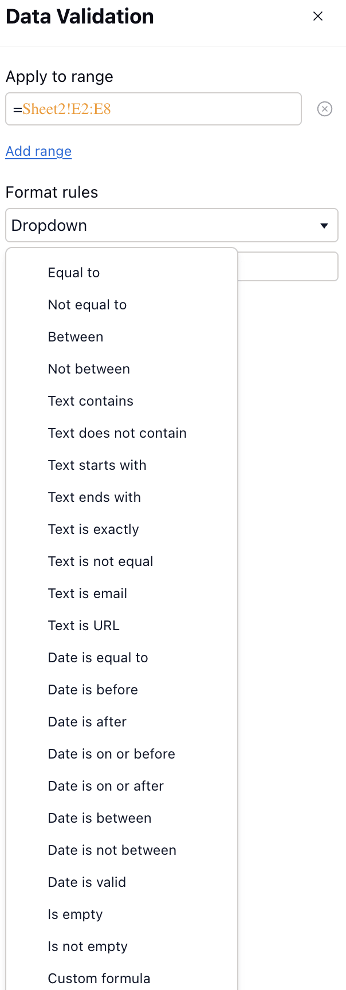Pick the "Custom formula" condition
Image resolution: width=346 pixels, height=990 pixels.
coord(99,978)
